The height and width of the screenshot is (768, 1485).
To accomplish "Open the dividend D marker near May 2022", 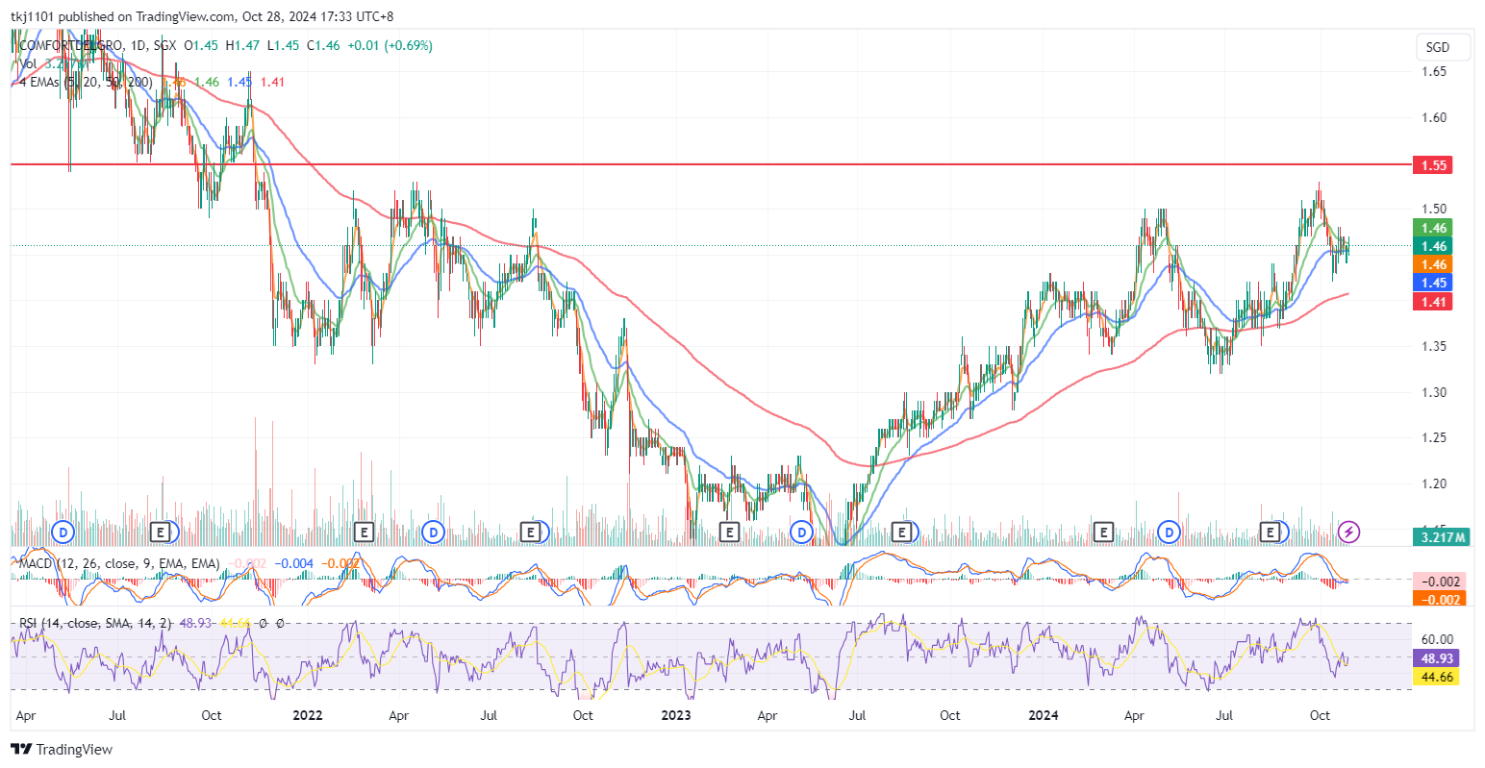I will (434, 532).
